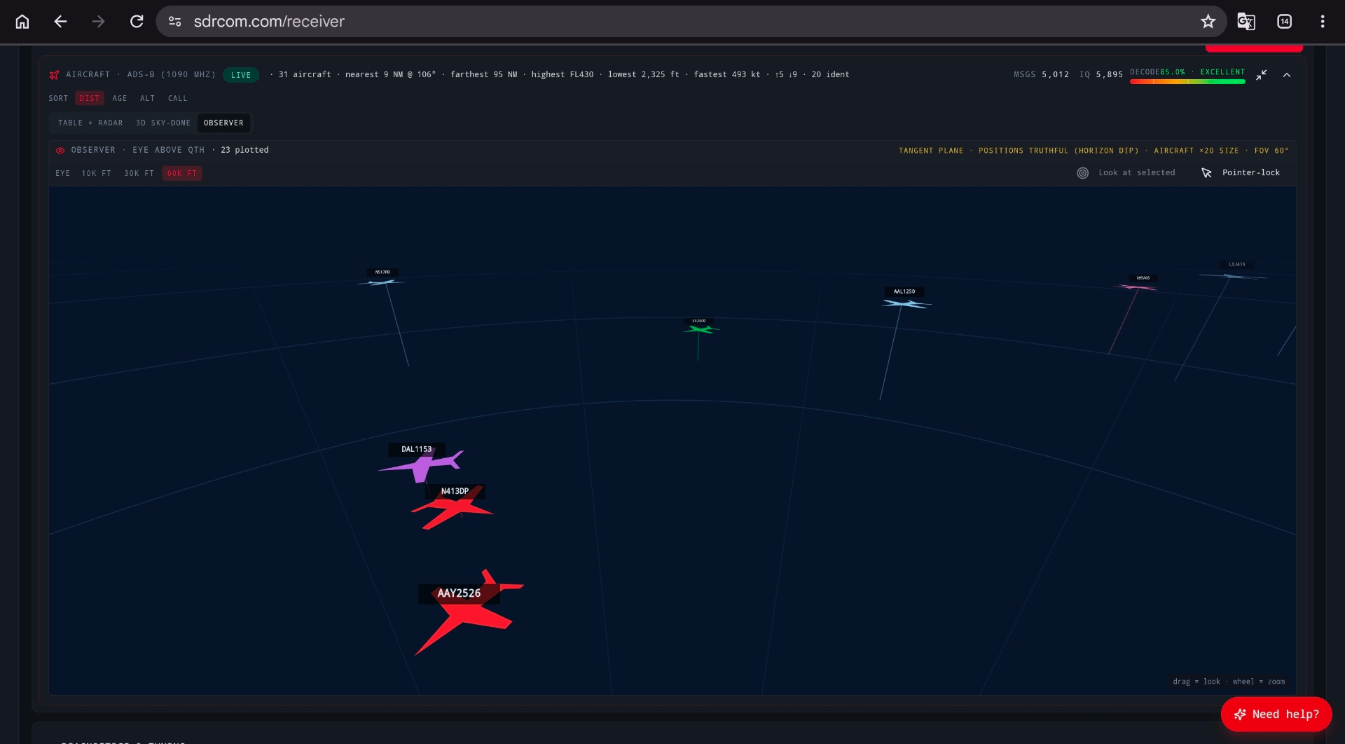This screenshot has height=744, width=1345.
Task: Click the Look at selected target icon
Action: 1082,173
